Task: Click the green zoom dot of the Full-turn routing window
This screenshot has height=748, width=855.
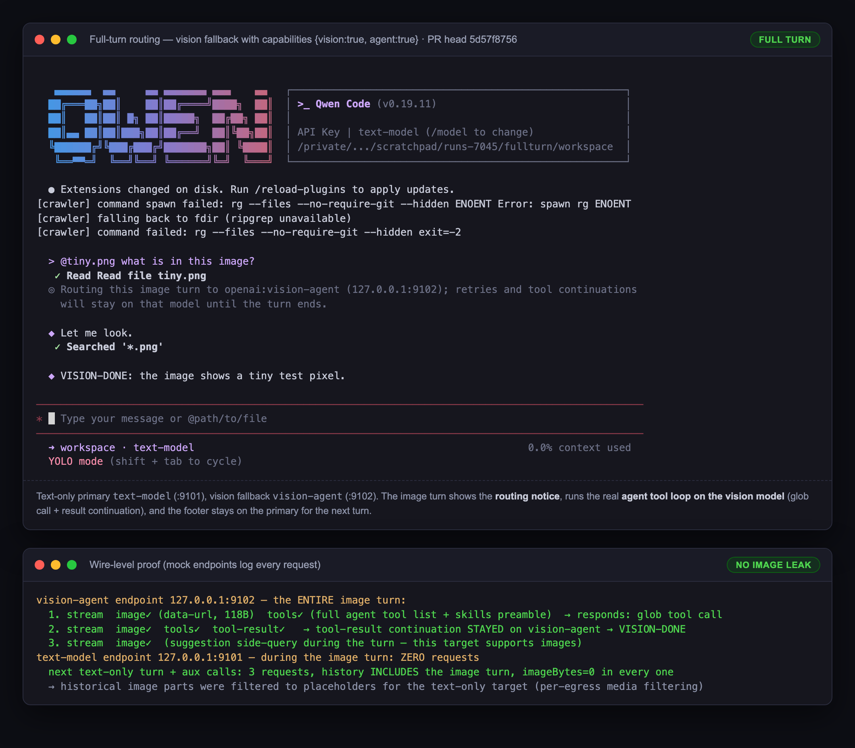Action: coord(72,40)
